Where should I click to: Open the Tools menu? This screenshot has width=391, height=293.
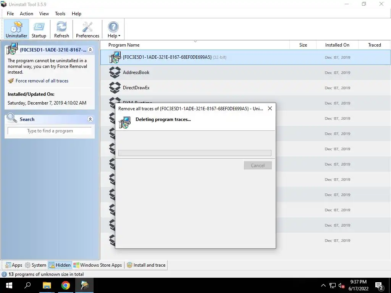60,14
